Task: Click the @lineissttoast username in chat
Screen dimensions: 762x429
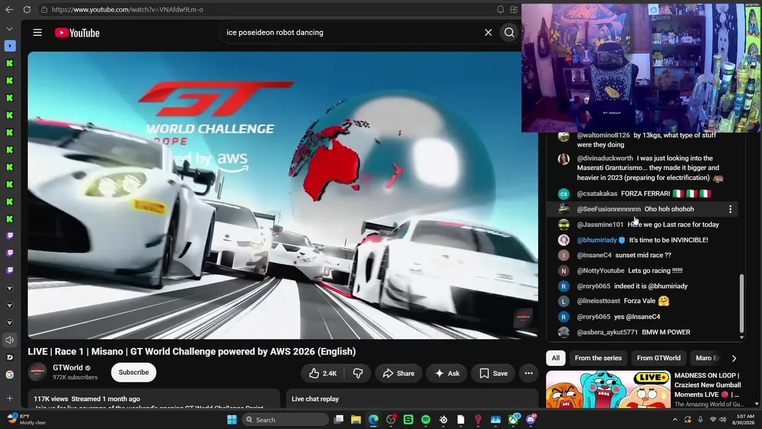Action: [x=598, y=301]
